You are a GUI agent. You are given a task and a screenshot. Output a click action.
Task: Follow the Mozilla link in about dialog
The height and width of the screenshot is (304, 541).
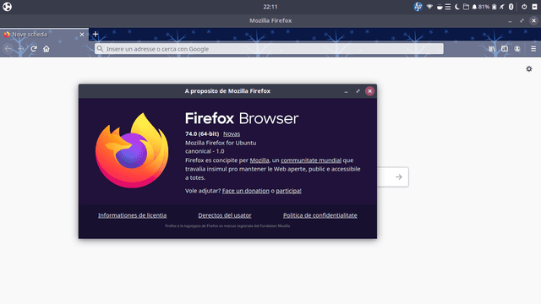(260, 160)
